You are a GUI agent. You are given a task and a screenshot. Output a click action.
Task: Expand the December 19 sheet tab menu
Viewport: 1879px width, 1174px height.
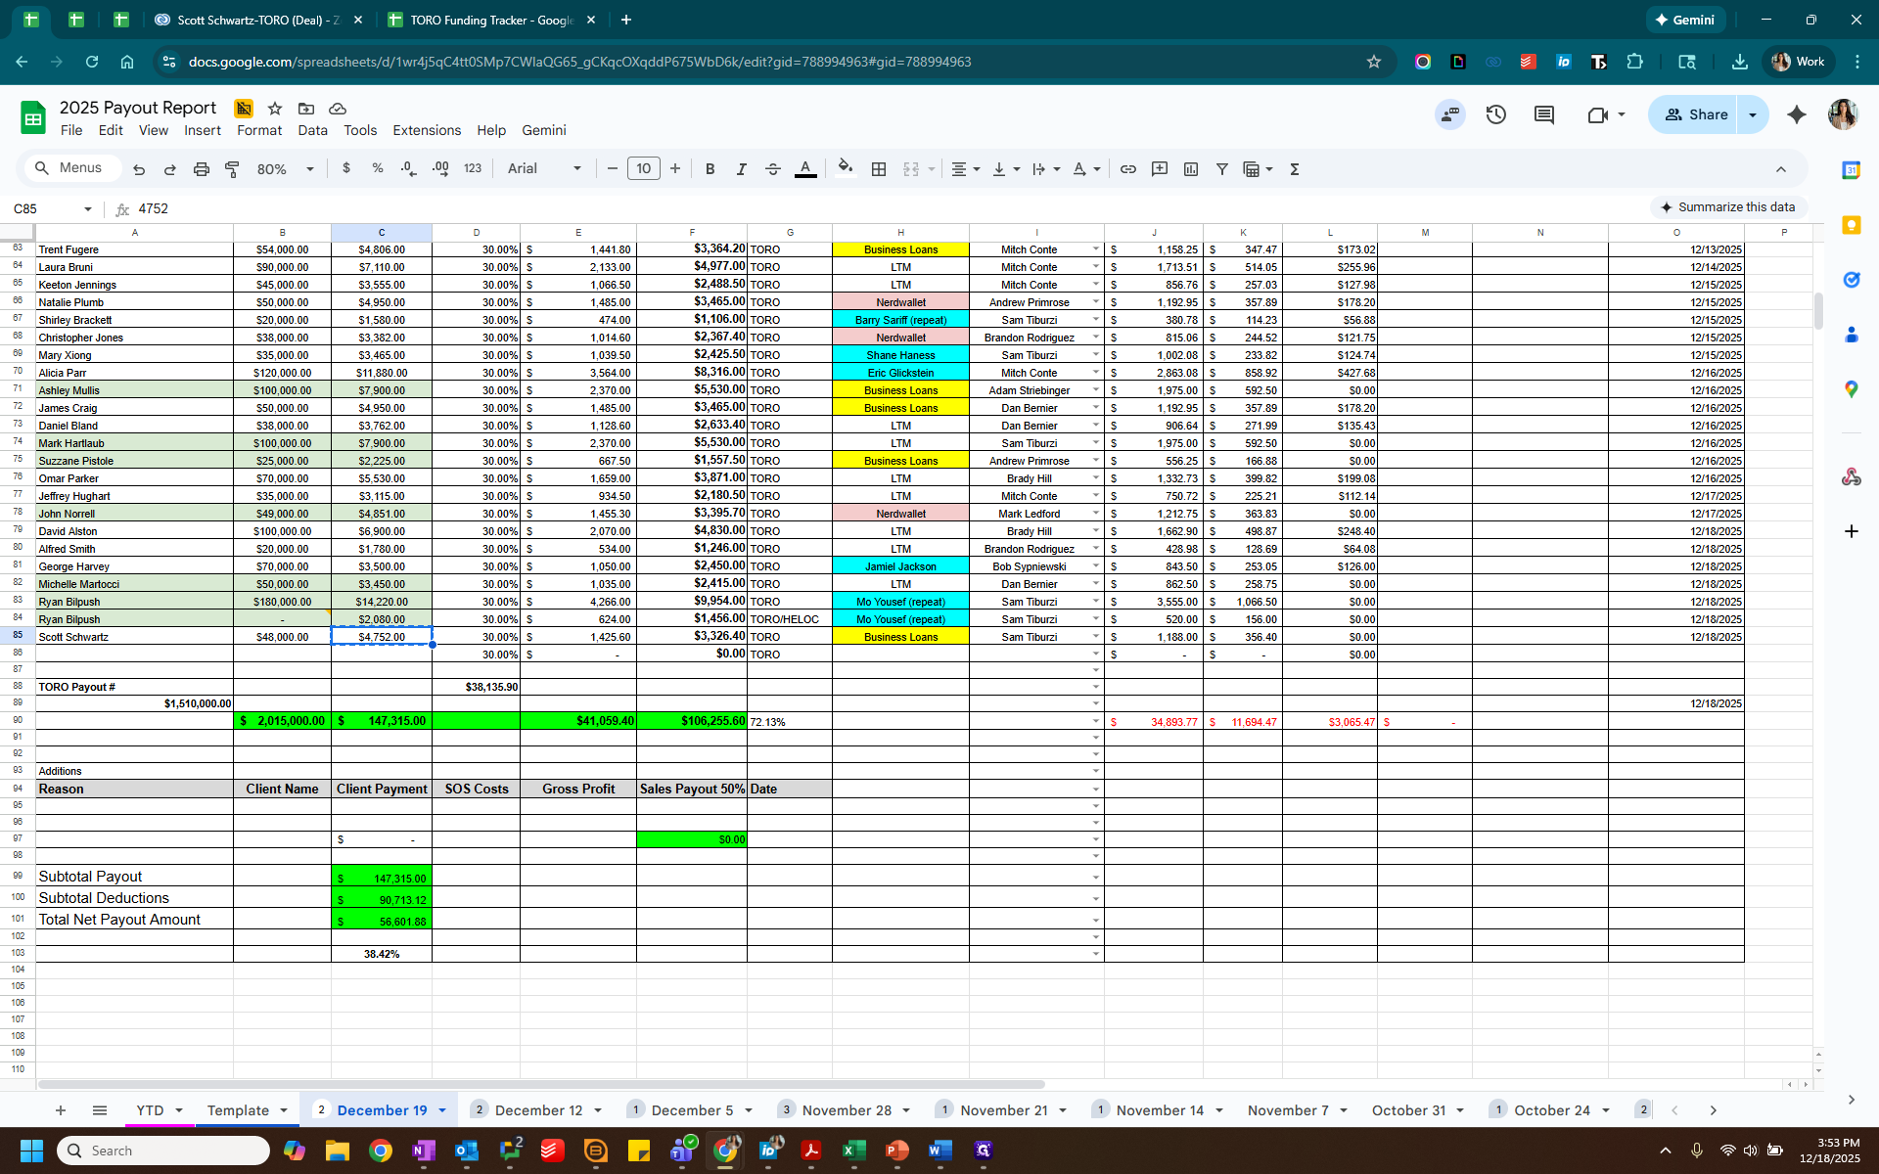coord(442,1110)
